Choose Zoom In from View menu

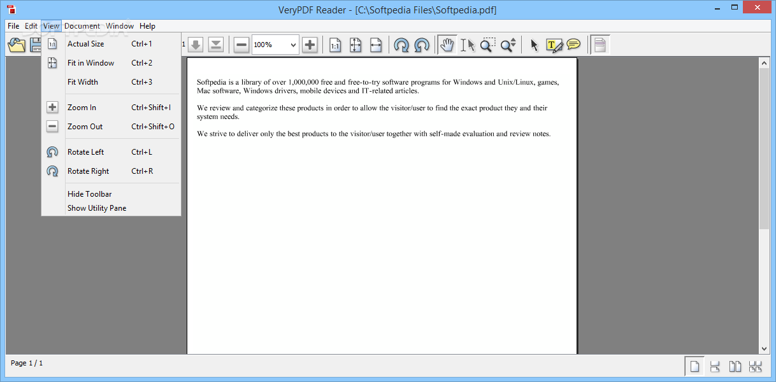pos(111,108)
